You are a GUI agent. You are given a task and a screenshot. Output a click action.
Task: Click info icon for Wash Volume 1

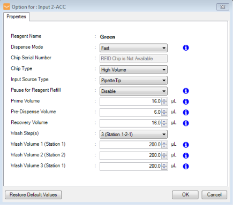[186, 145]
